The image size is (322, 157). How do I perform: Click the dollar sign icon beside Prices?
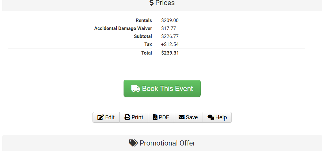click(x=151, y=3)
